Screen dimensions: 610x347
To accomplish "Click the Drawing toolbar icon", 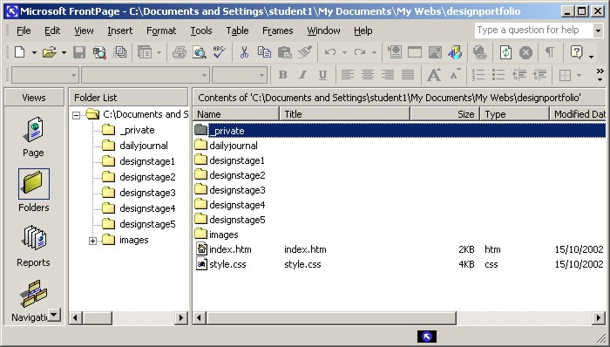I will tap(455, 52).
